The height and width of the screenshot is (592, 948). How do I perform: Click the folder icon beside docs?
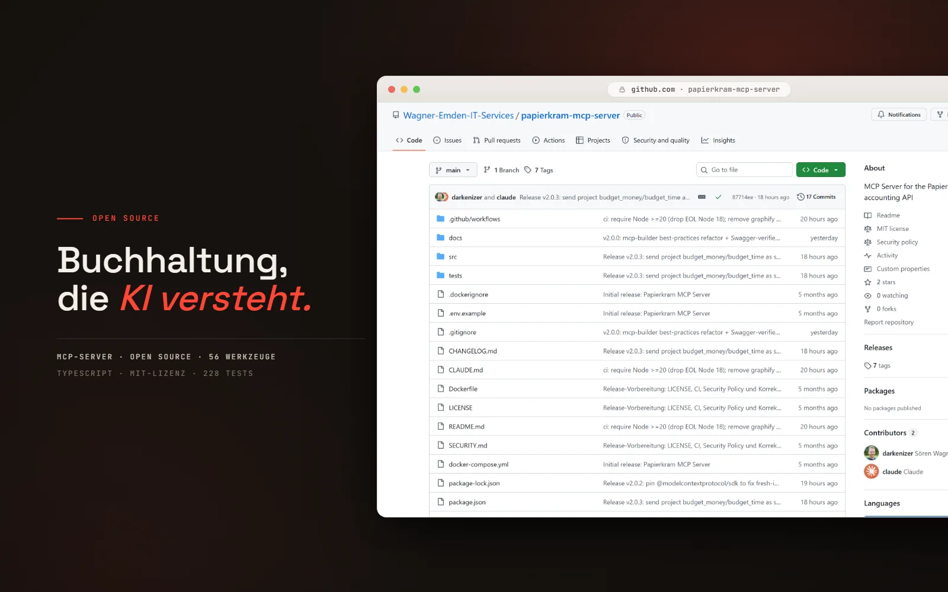(440, 237)
